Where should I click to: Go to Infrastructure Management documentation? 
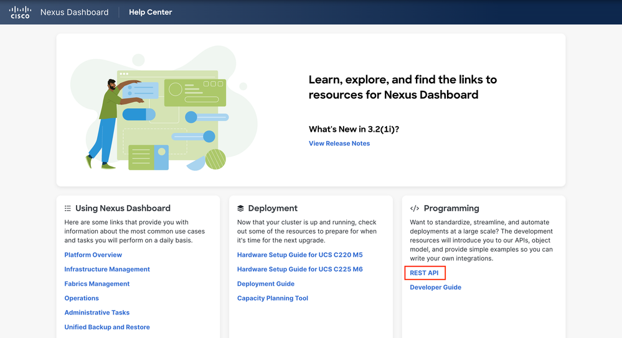coord(107,269)
